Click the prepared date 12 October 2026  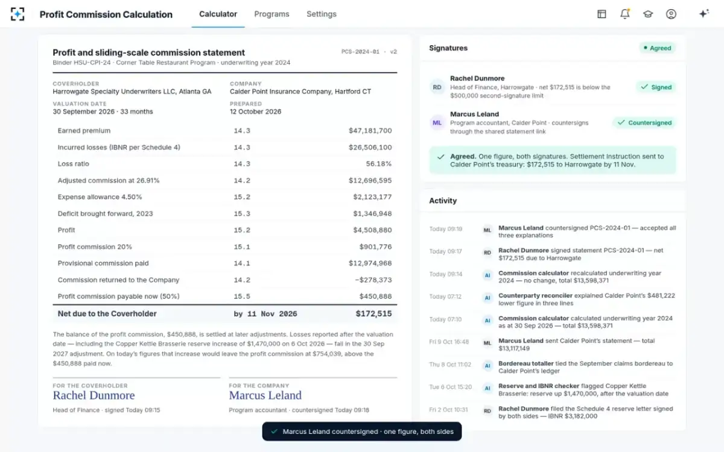255,111
